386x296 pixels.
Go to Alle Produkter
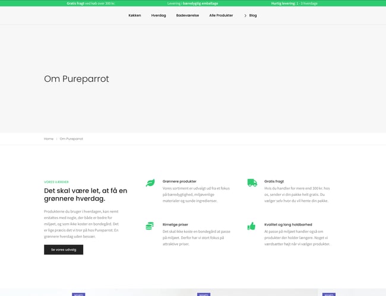point(221,15)
